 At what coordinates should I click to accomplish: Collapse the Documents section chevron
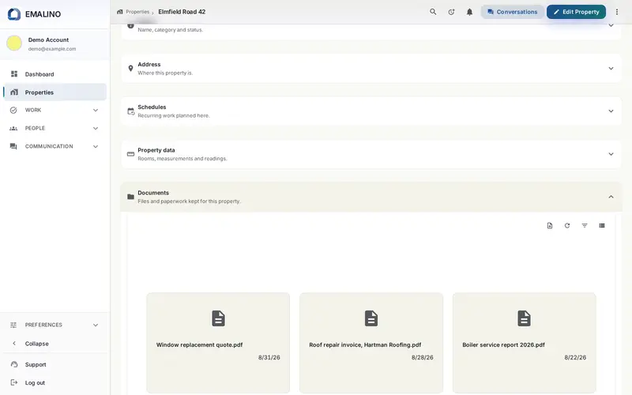click(611, 197)
